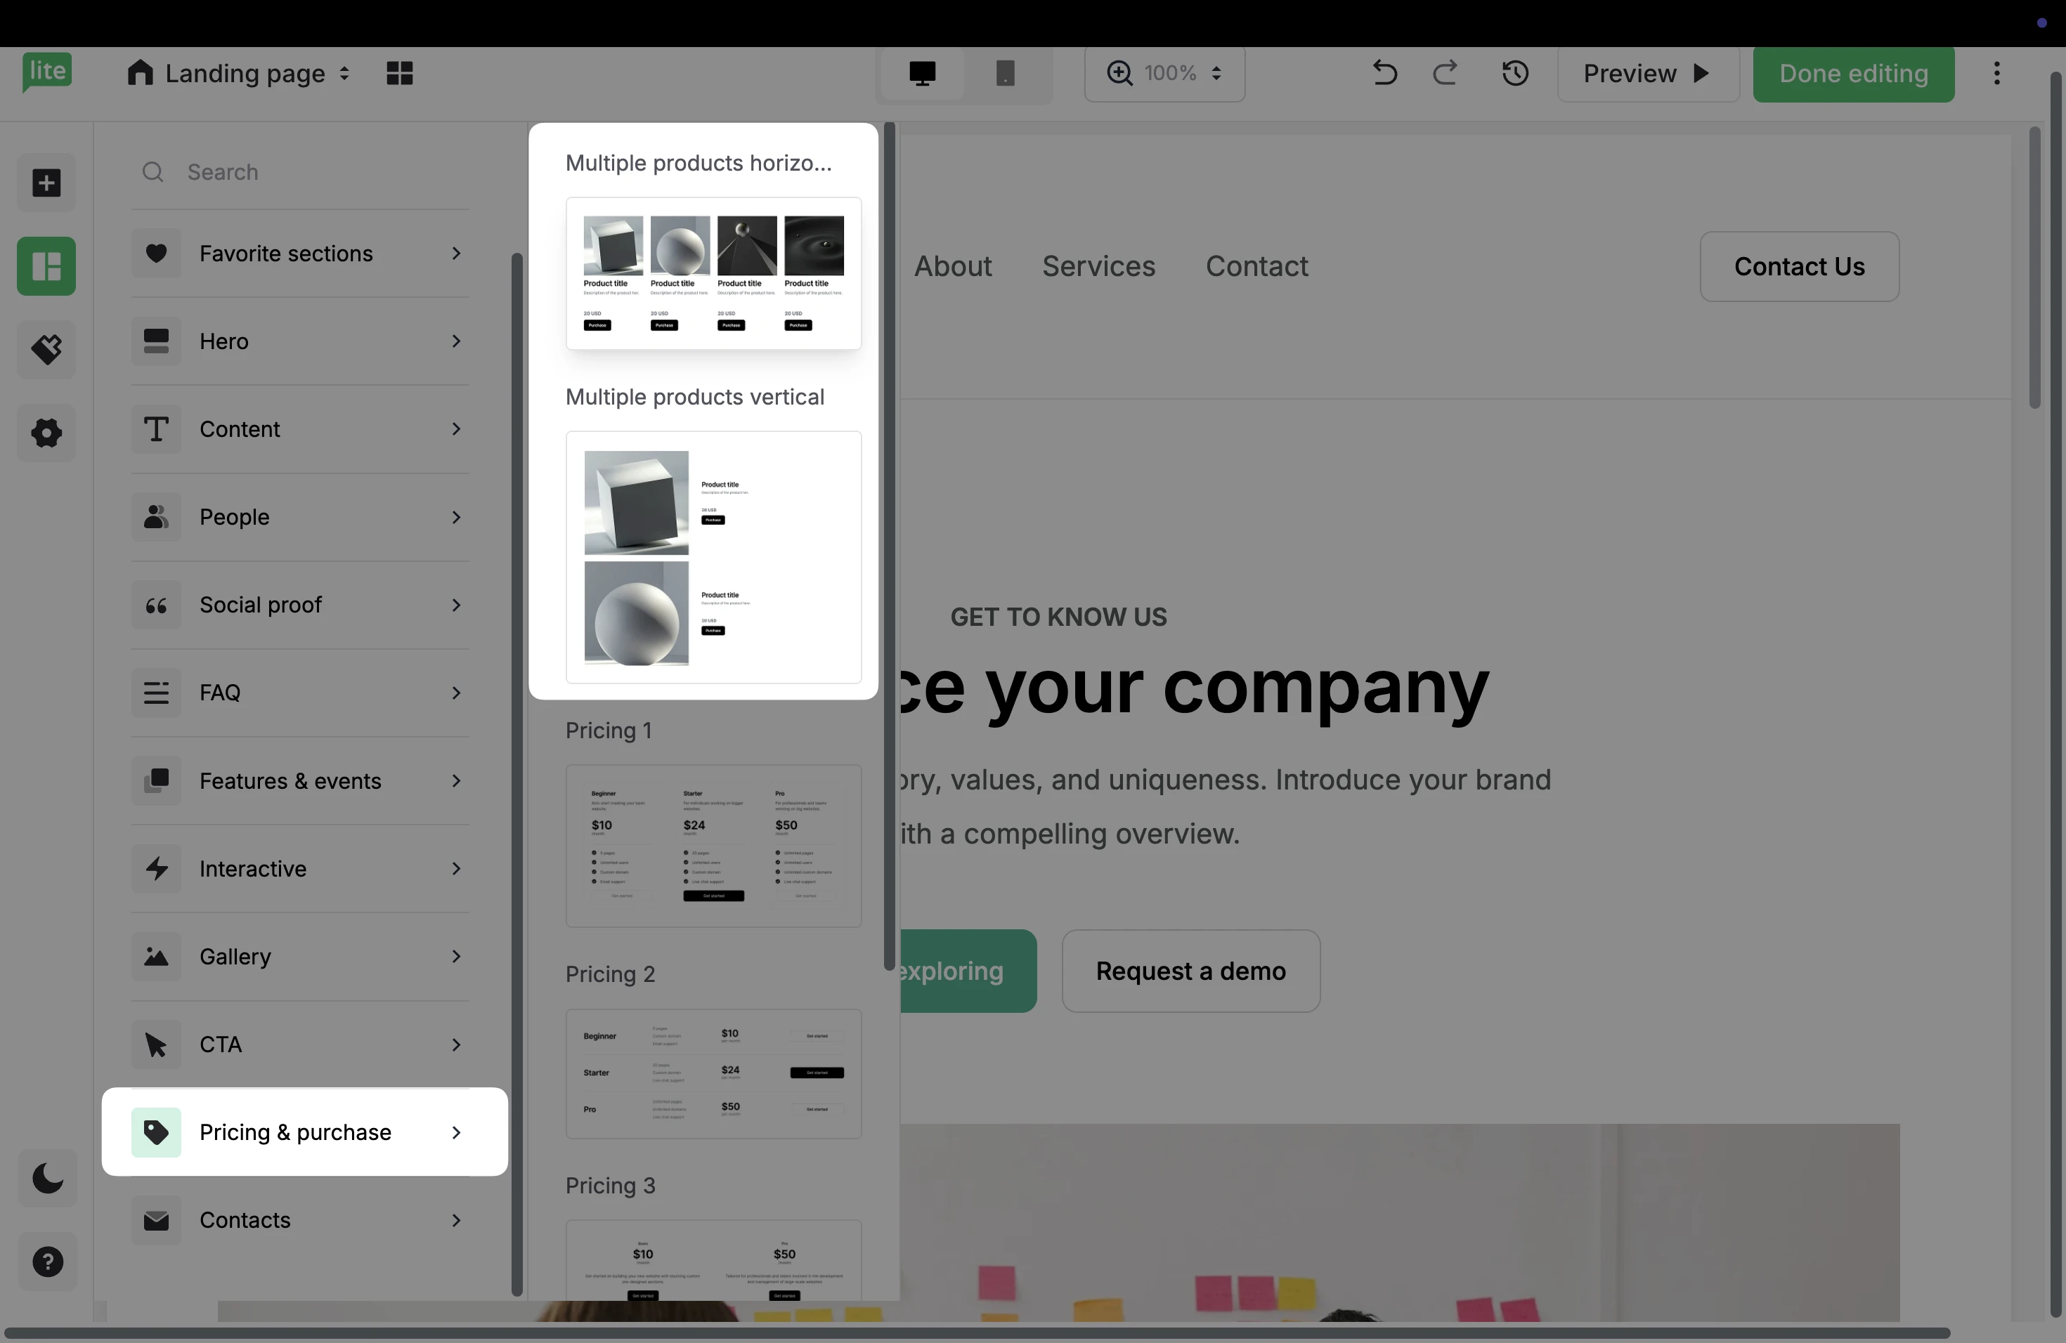Viewport: 2066px width, 1343px height.
Task: Open the 100% zoom level dropdown
Action: coord(1165,74)
